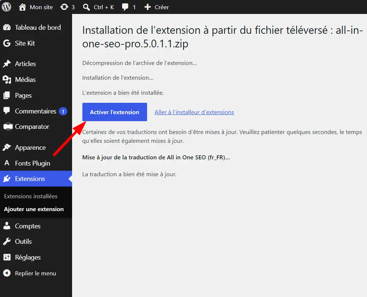Click the Outils wrench icon
Screen dimensions: 367x297
coord(7,242)
